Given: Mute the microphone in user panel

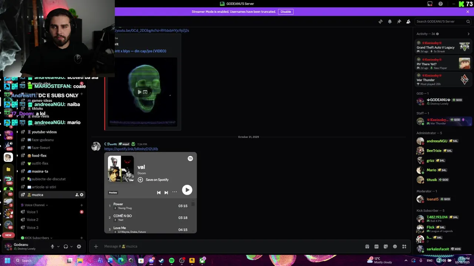Looking at the screenshot, I should (x=52, y=246).
